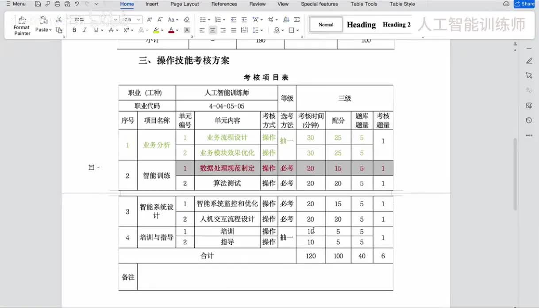Switch to the View tab
This screenshot has width=539, height=308.
point(283,4)
